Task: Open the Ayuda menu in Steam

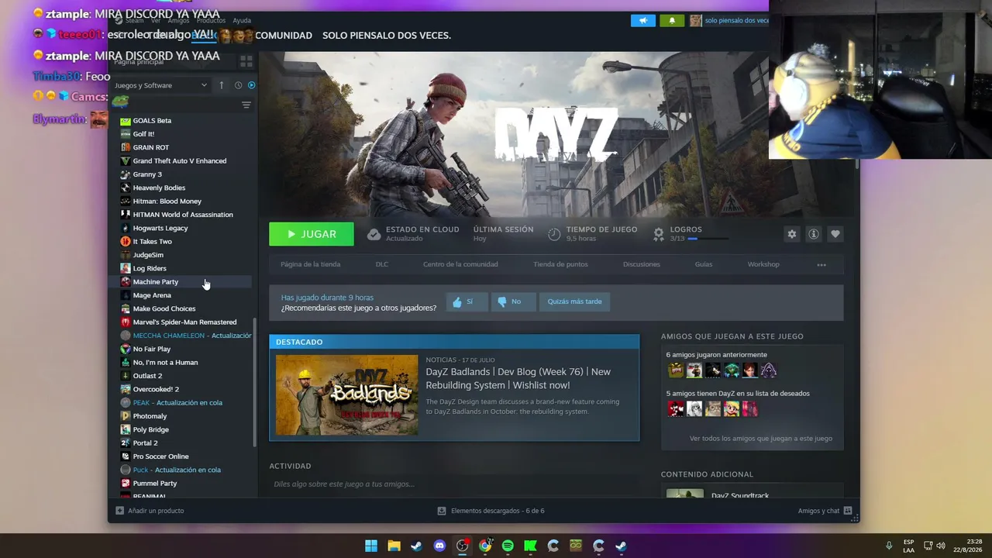Action: point(242,20)
